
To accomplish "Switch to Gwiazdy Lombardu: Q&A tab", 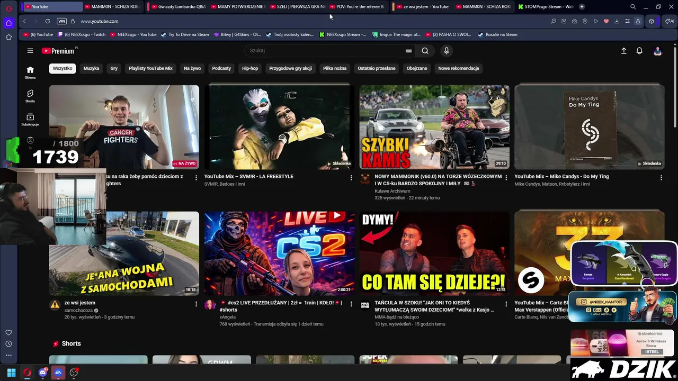I will pyautogui.click(x=179, y=6).
